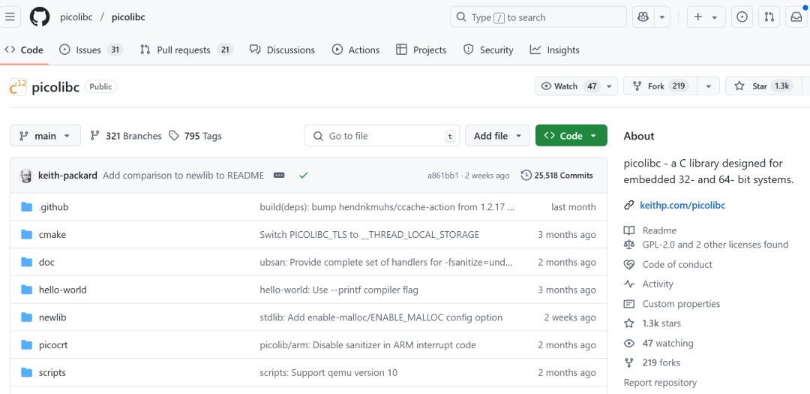
Task: Open the doc folder
Action: point(46,262)
